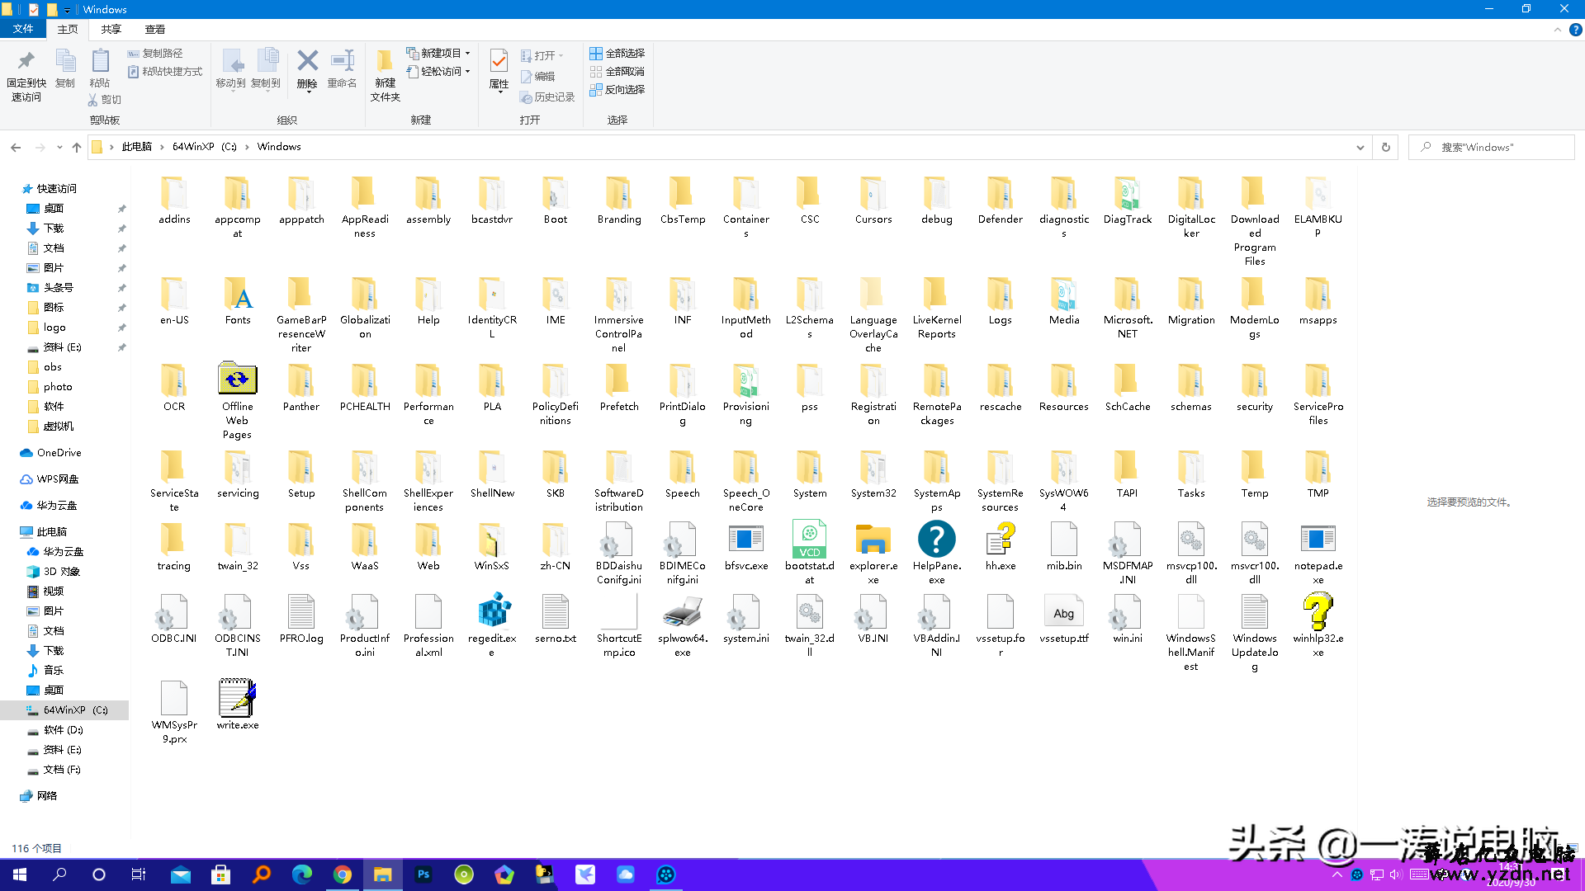Click the search Windows input field
Screen dimensions: 1585x891
(1492, 147)
